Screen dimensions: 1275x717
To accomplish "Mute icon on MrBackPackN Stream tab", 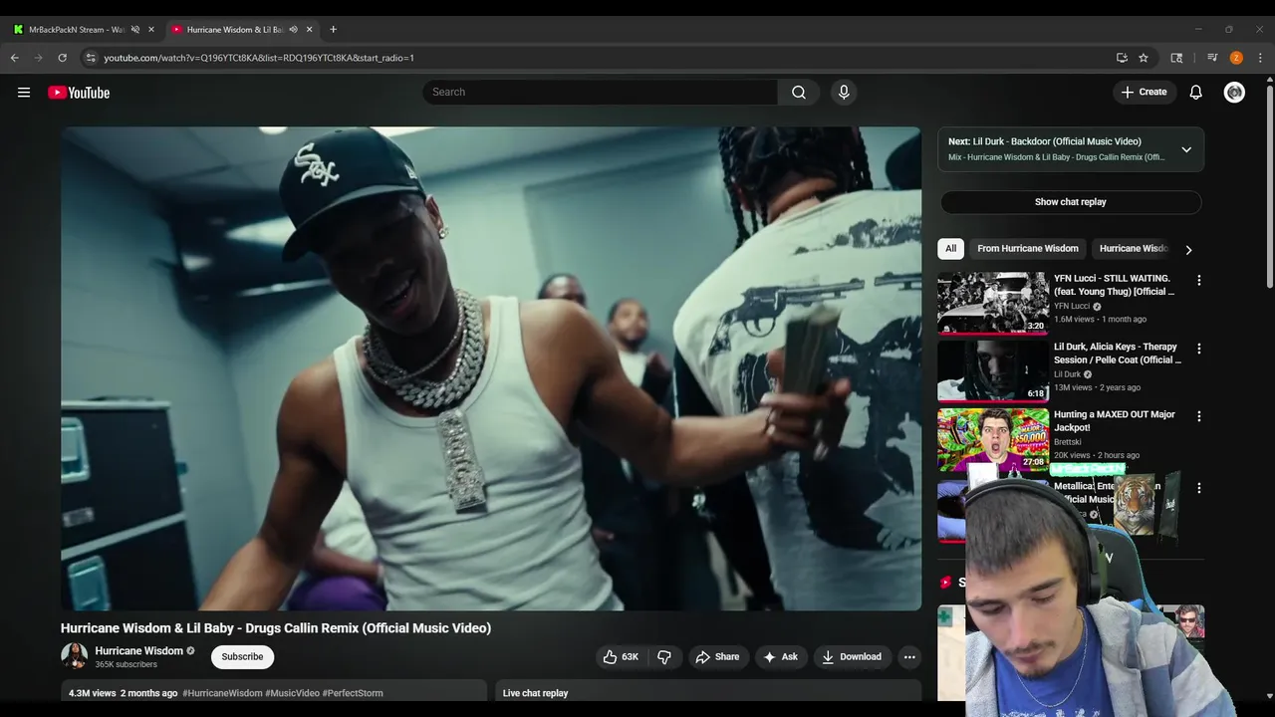I will [x=135, y=29].
